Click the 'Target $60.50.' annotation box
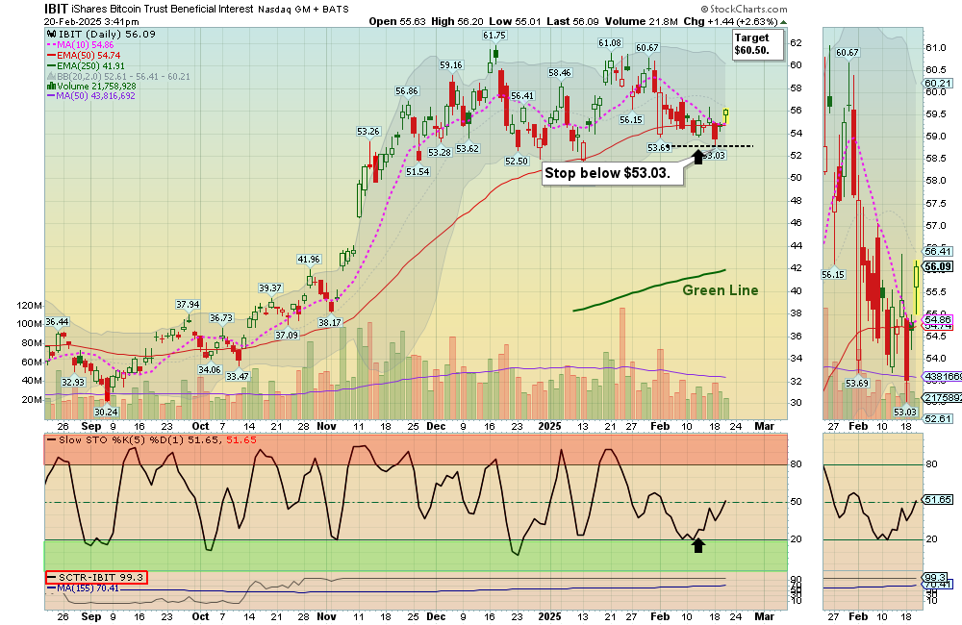 coord(758,44)
